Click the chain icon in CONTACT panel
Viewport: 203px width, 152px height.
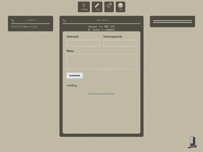(13, 21)
